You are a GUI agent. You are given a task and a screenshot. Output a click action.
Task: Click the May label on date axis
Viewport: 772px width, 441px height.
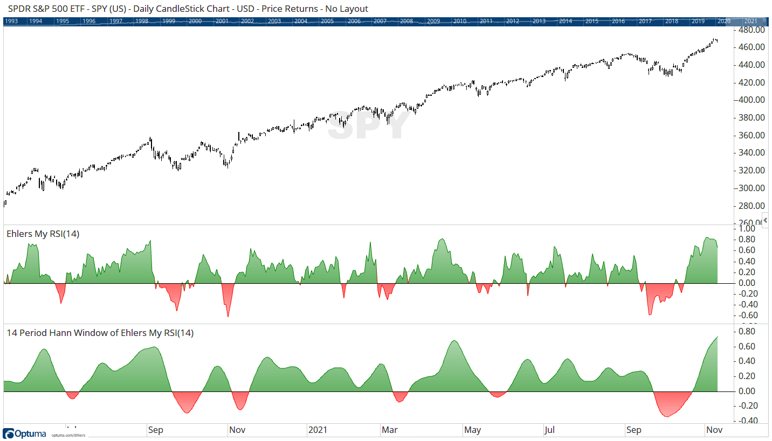coord(473,430)
